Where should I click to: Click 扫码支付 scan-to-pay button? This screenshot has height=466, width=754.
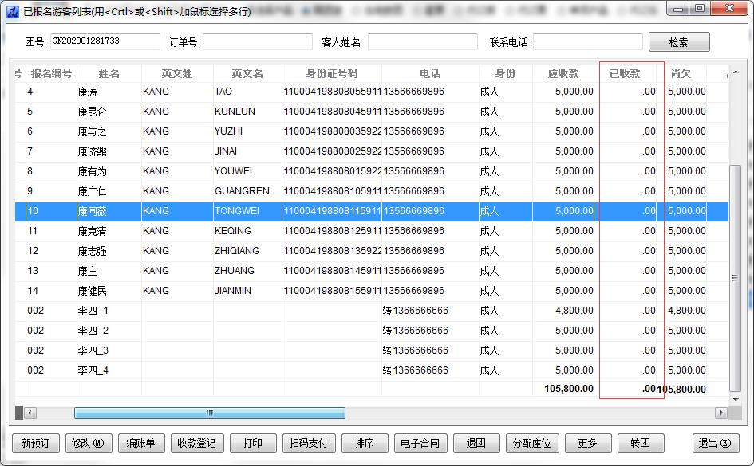coord(308,443)
